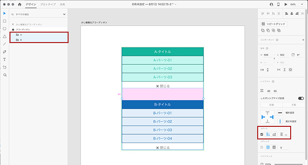Screen dimensions: 308x165
Task: Select the Zoom magnifier tool
Action: (5, 75)
